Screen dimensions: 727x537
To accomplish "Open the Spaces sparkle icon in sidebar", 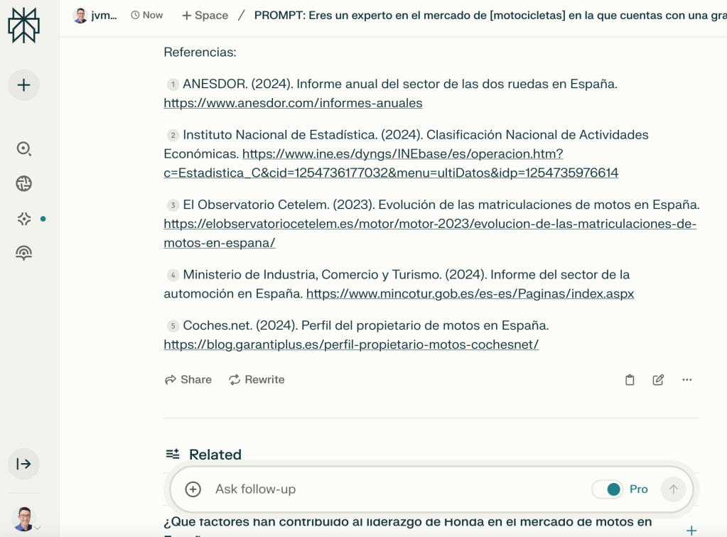I will (23, 219).
